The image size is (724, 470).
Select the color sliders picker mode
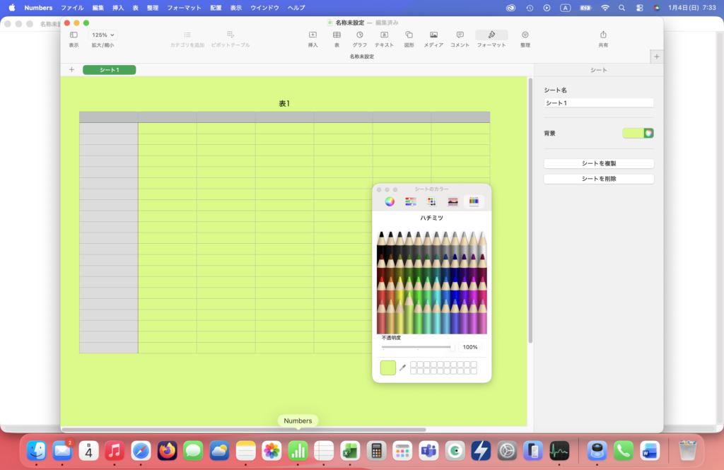(410, 201)
